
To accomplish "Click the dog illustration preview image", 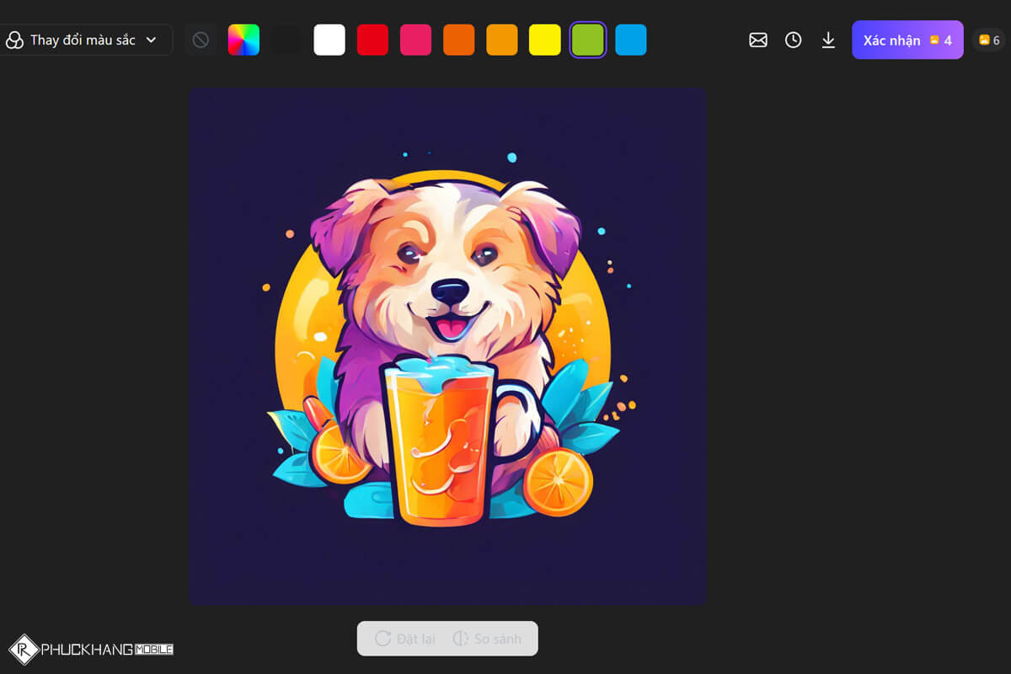I will (x=447, y=346).
